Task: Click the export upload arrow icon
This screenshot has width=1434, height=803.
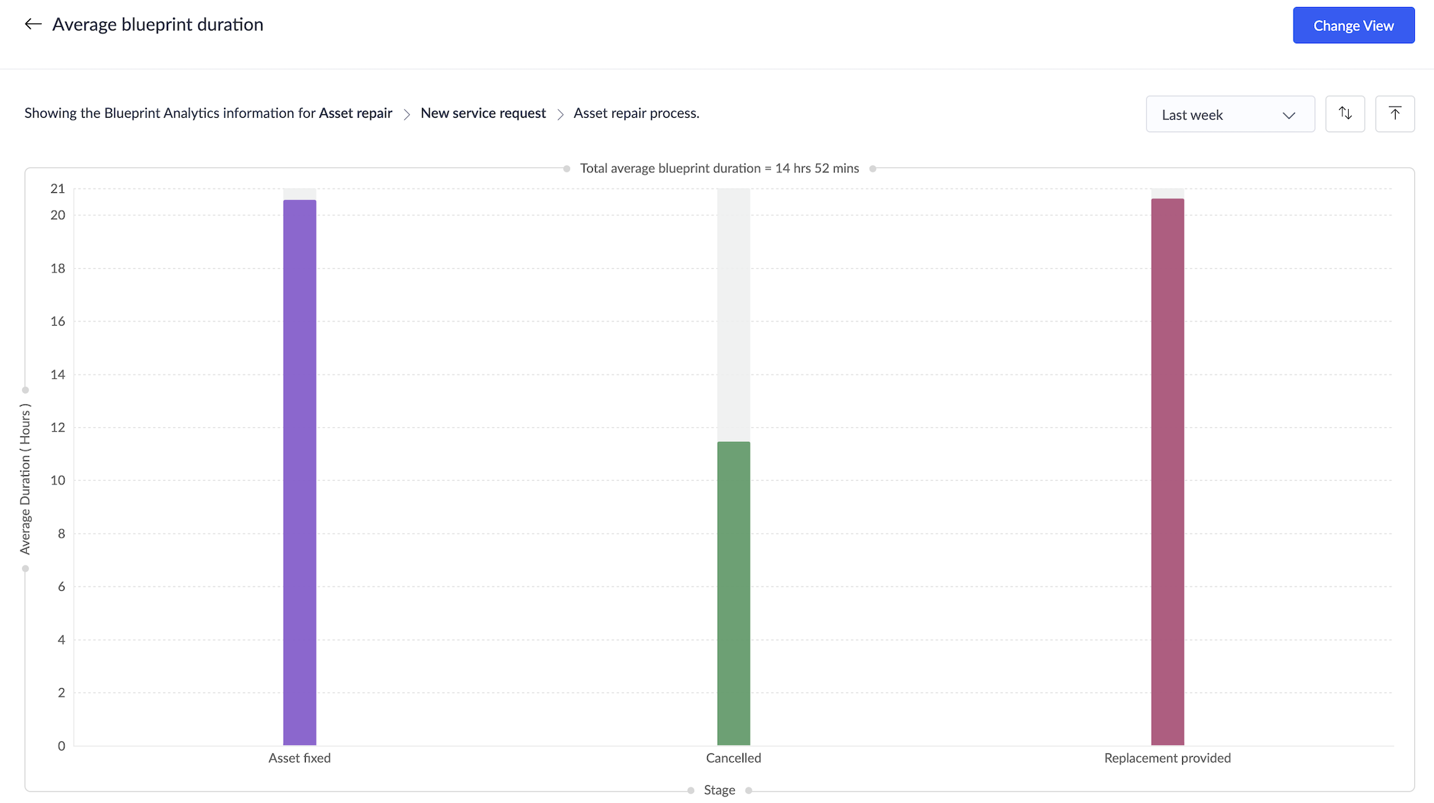Action: pos(1394,113)
